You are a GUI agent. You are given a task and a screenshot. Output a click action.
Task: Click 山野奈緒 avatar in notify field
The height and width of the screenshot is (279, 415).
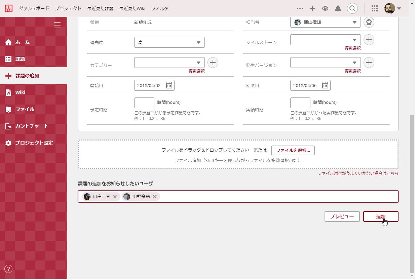tap(127, 197)
